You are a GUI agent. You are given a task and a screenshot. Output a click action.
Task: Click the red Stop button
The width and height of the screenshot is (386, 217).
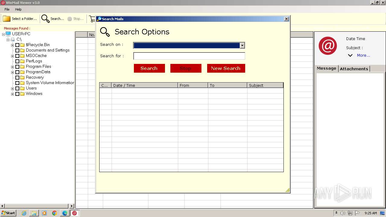pos(186,68)
